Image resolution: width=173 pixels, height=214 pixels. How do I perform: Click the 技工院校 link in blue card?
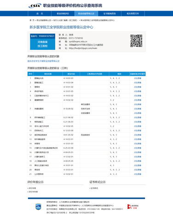click(42, 46)
